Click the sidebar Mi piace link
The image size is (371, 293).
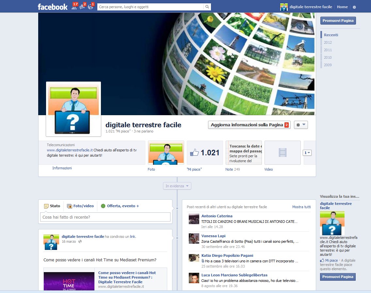coord(331,260)
